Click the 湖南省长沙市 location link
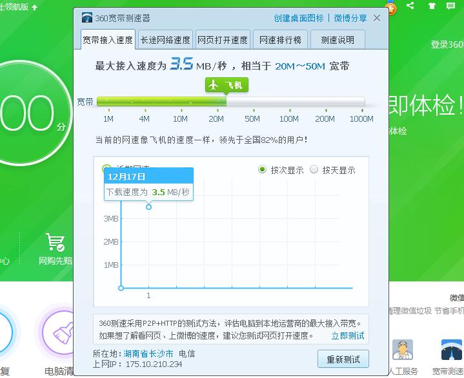This screenshot has width=464, height=378. [148, 354]
